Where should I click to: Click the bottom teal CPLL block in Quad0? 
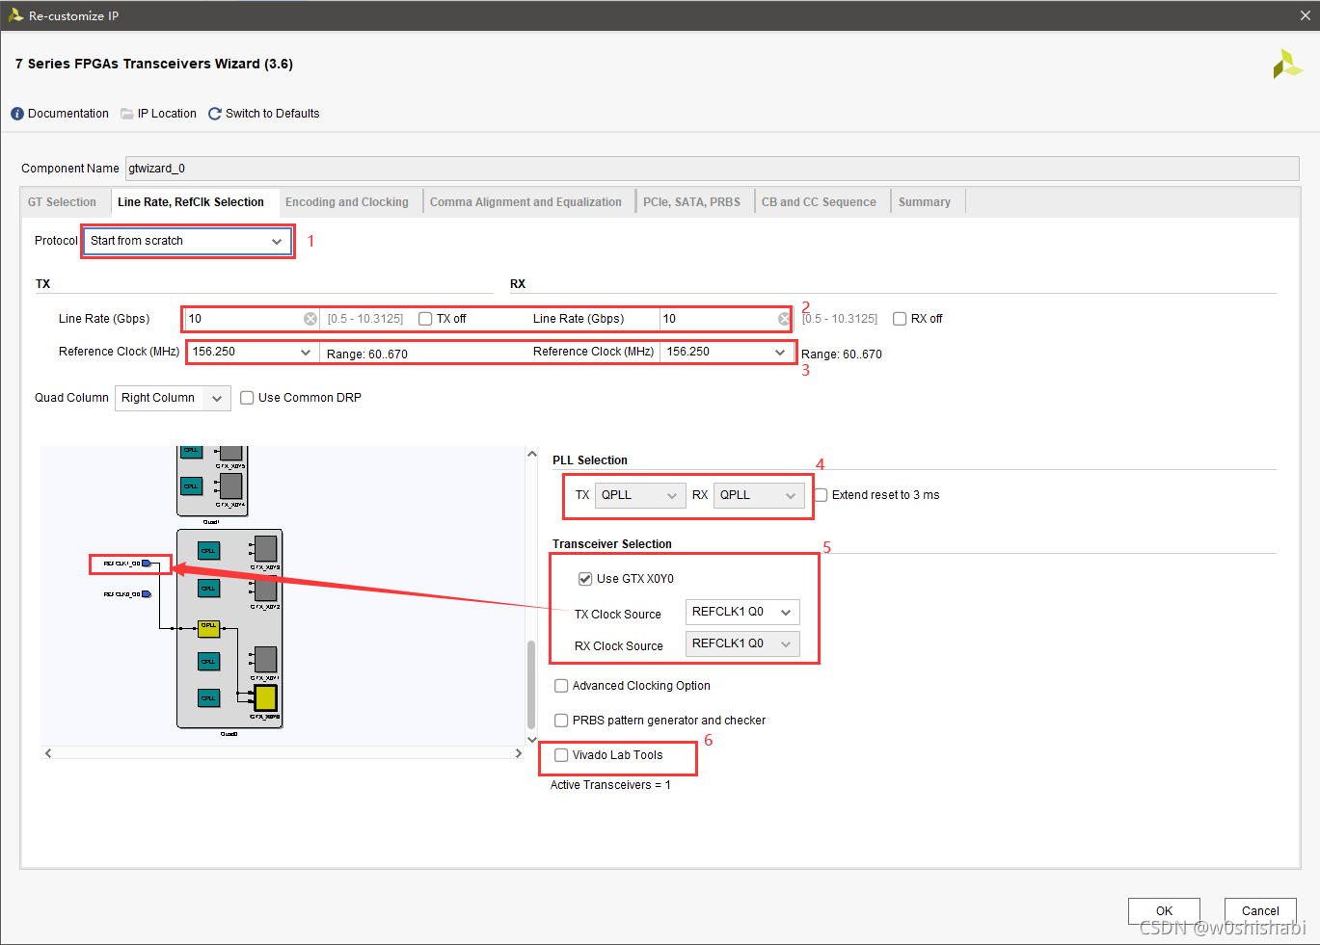[208, 697]
